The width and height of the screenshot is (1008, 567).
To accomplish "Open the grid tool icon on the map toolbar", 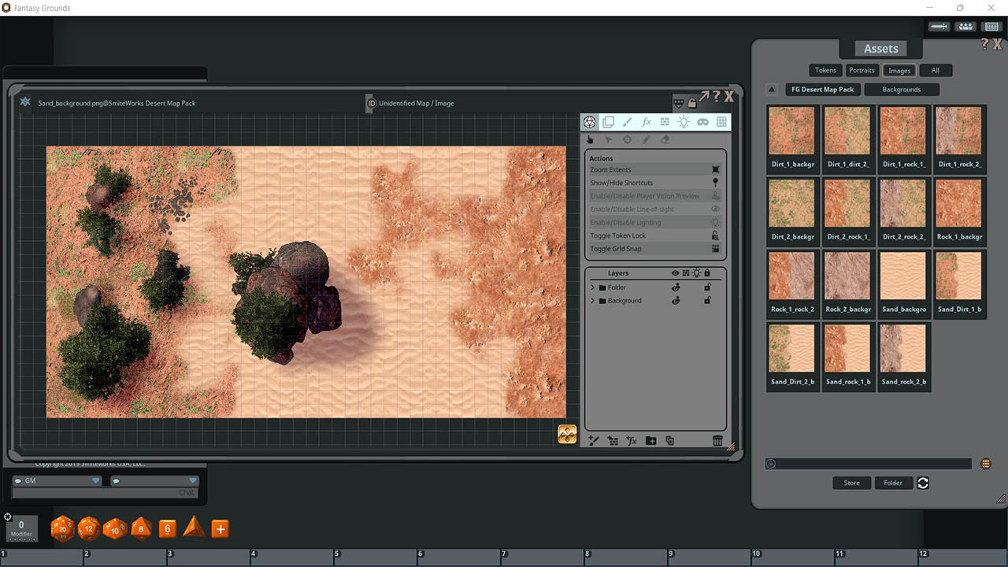I will [722, 122].
